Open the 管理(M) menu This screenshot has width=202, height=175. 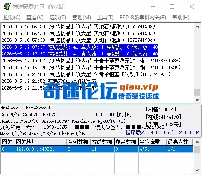pyautogui.click(x=82, y=17)
